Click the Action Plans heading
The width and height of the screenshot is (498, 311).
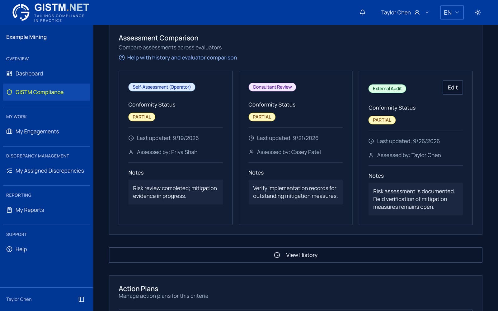click(139, 289)
